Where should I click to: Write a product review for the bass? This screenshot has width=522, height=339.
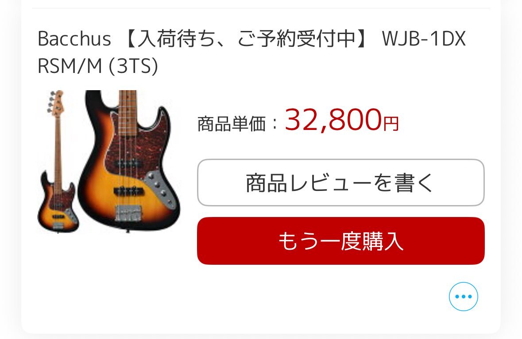point(340,183)
